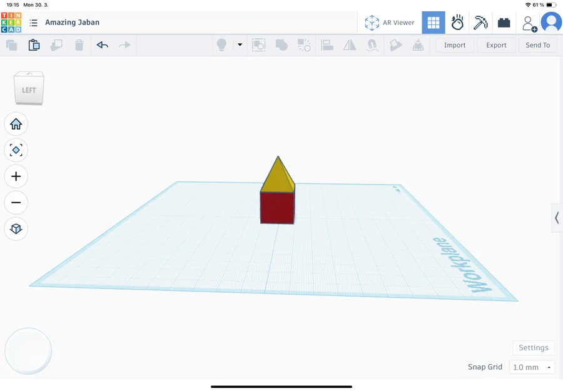The image size is (563, 391).
Task: Duplicate the selected shape
Action: click(56, 44)
